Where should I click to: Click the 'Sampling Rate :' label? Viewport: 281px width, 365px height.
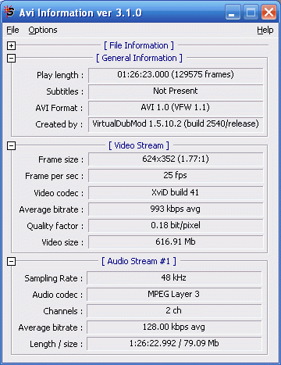tap(54, 278)
